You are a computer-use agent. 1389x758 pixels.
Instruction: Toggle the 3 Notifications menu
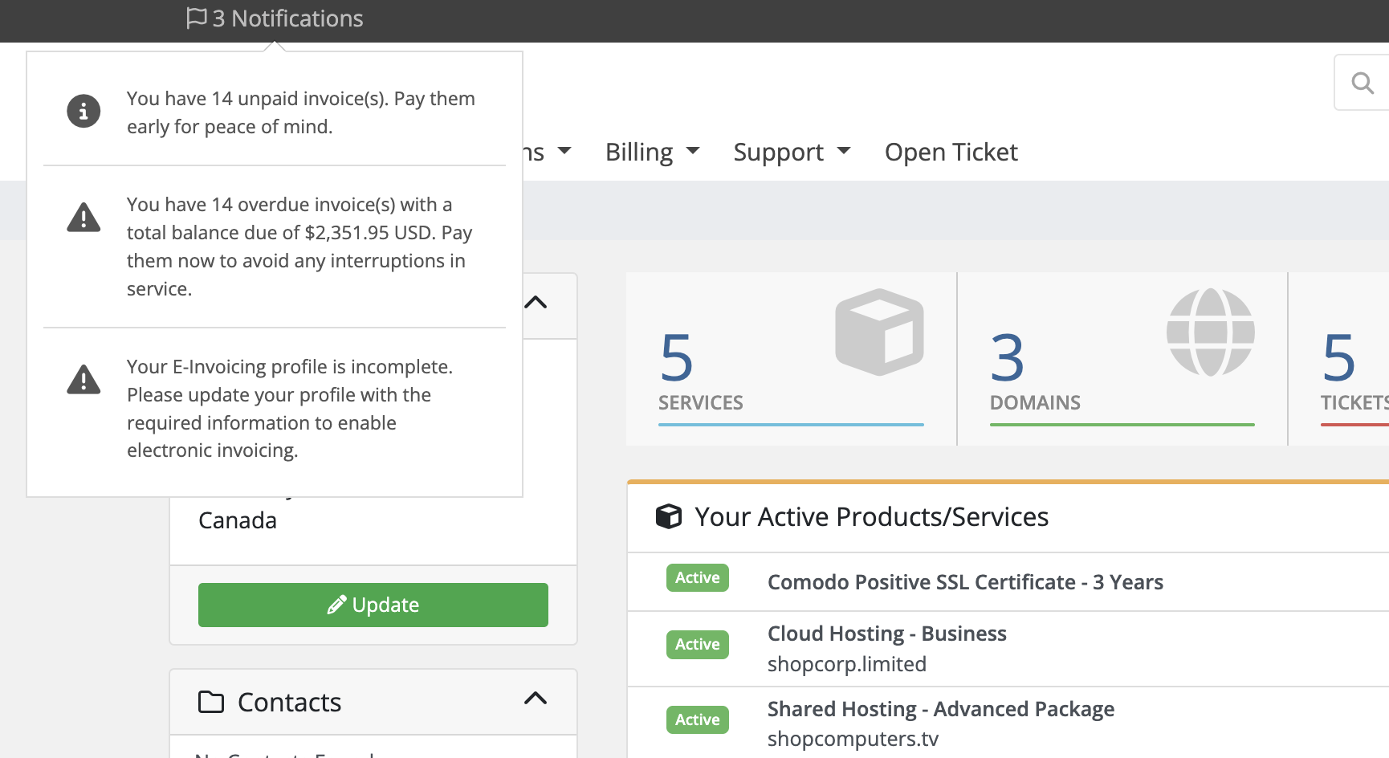[x=275, y=18]
